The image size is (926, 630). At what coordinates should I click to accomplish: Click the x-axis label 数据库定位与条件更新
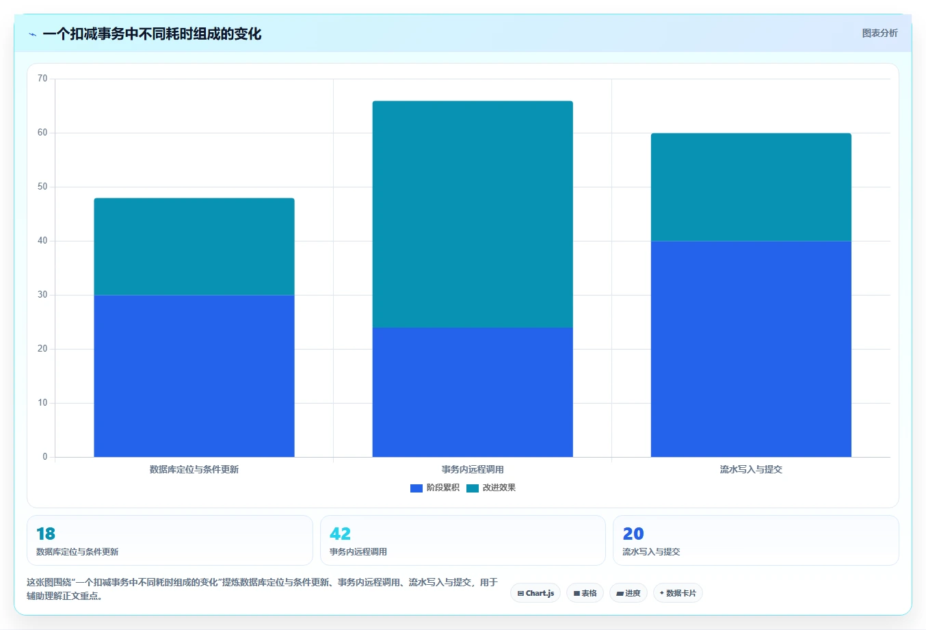click(194, 469)
